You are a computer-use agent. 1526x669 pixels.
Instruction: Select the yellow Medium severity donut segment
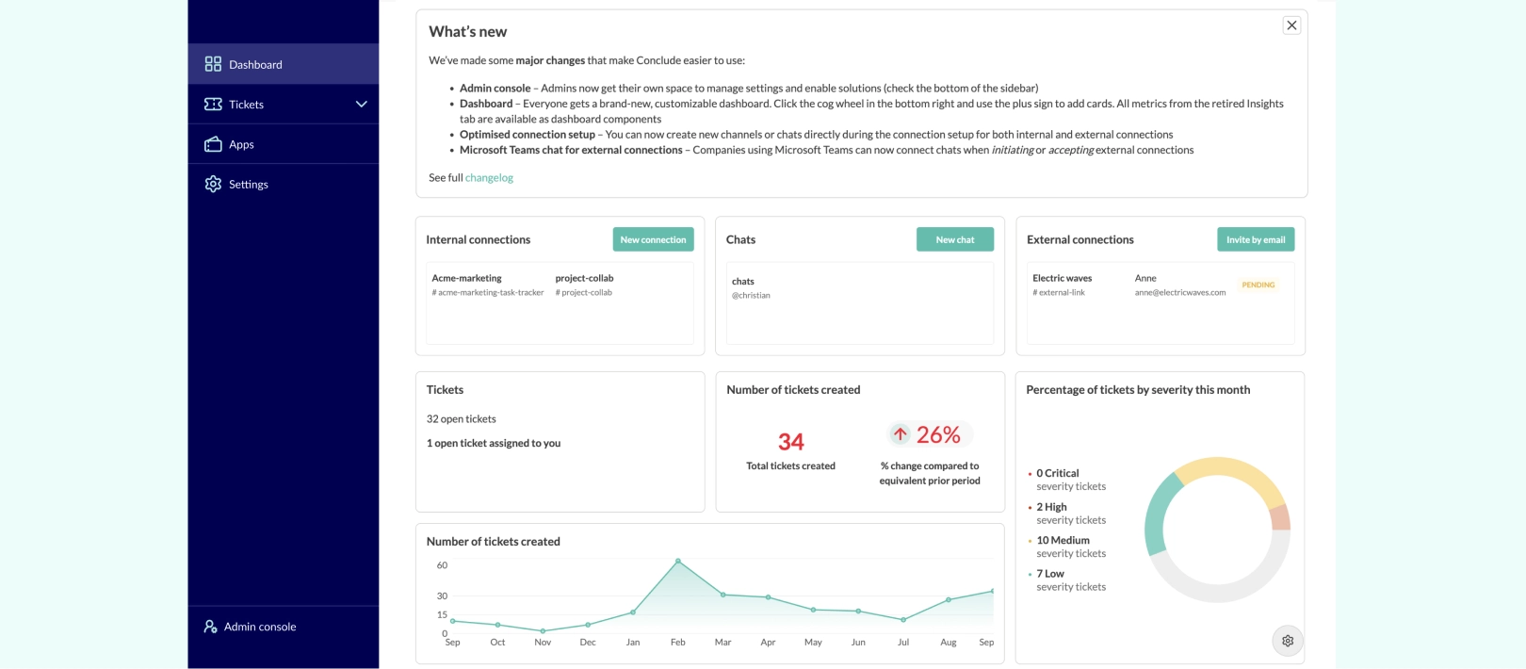click(1229, 473)
